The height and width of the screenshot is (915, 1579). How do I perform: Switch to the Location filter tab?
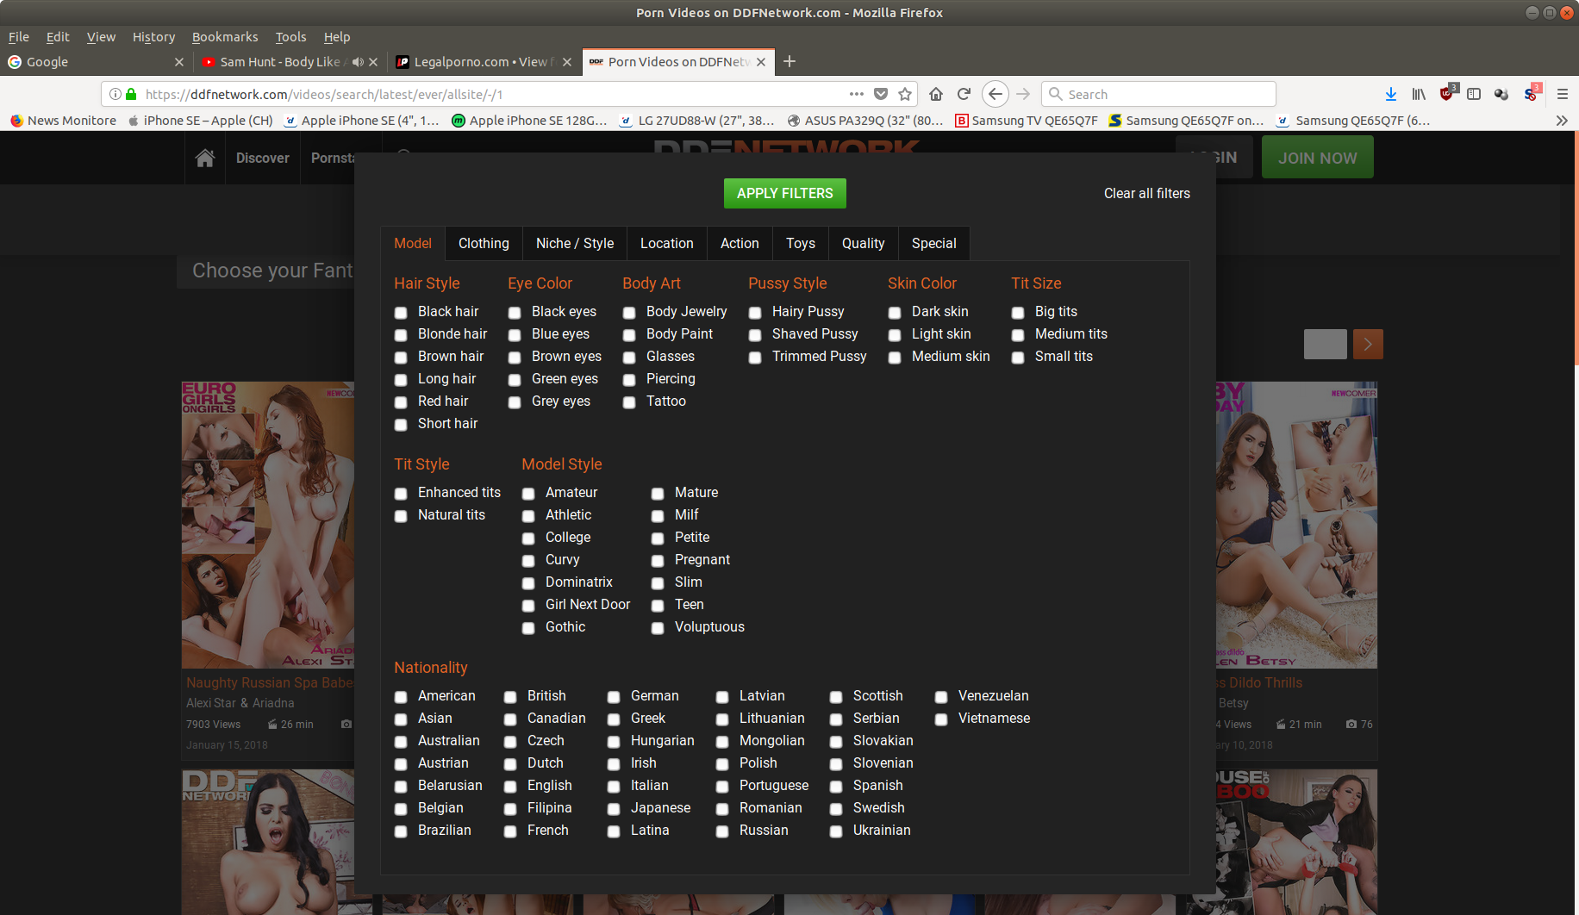click(666, 243)
